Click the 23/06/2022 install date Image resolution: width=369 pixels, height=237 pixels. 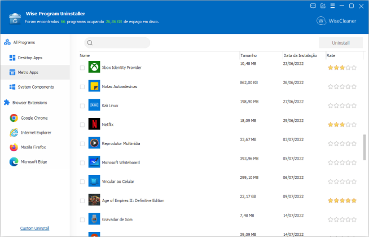[x=293, y=64]
